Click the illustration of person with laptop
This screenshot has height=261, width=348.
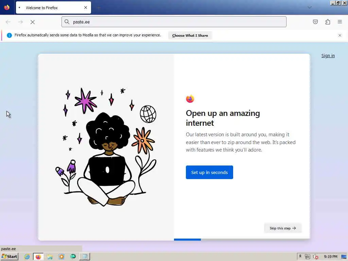tap(106, 147)
